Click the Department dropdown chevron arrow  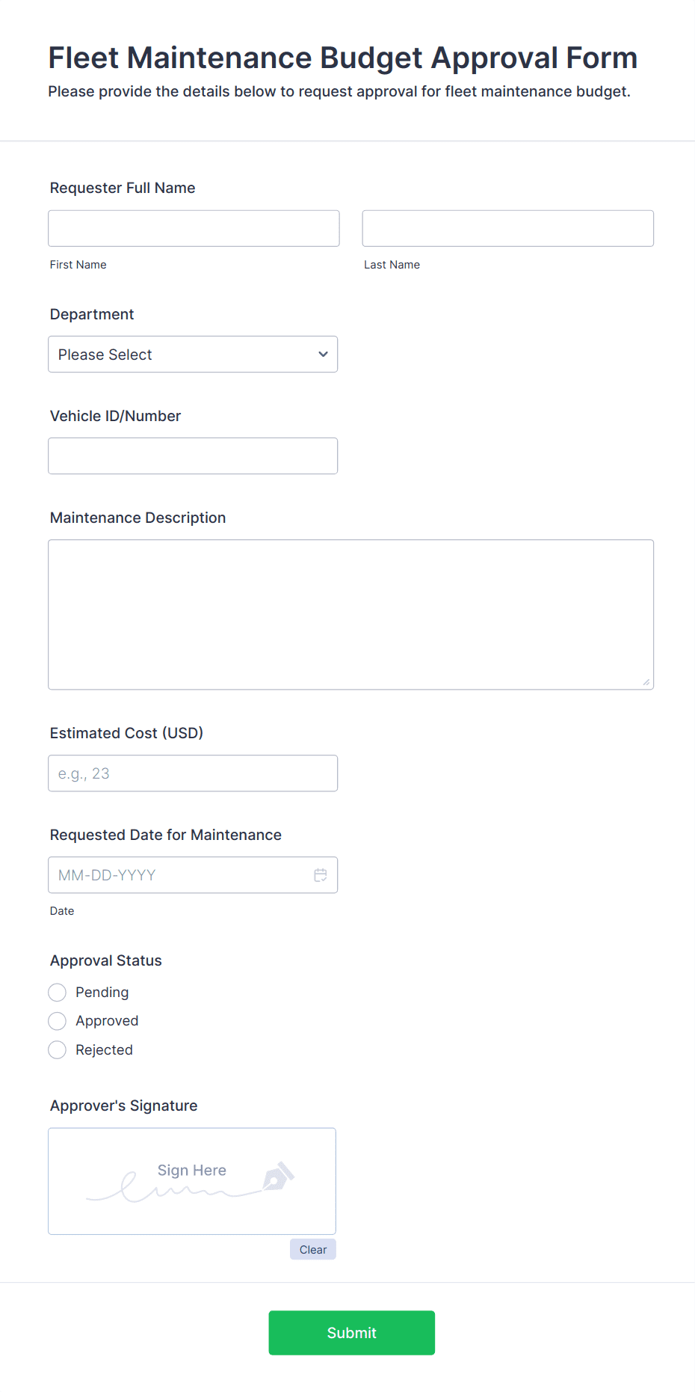click(323, 355)
